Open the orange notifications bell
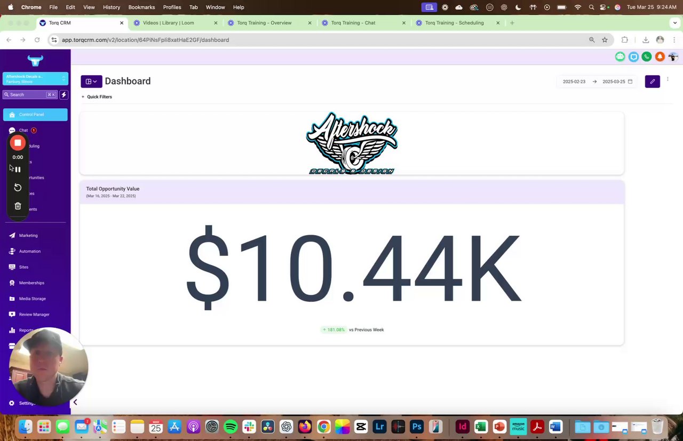 [660, 57]
